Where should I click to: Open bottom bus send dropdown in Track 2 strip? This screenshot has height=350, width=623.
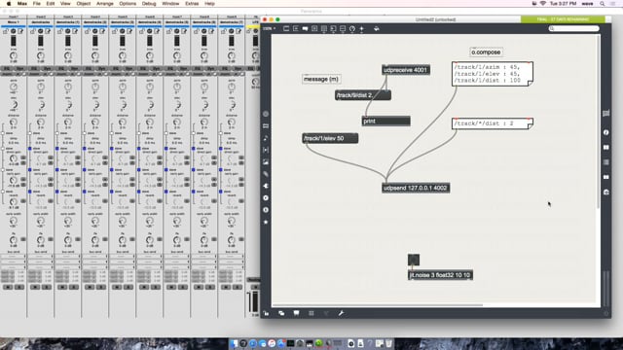40,266
